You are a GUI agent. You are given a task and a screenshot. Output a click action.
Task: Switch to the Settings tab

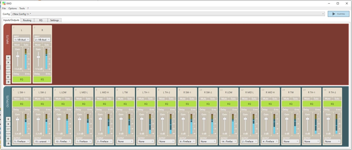point(55,20)
